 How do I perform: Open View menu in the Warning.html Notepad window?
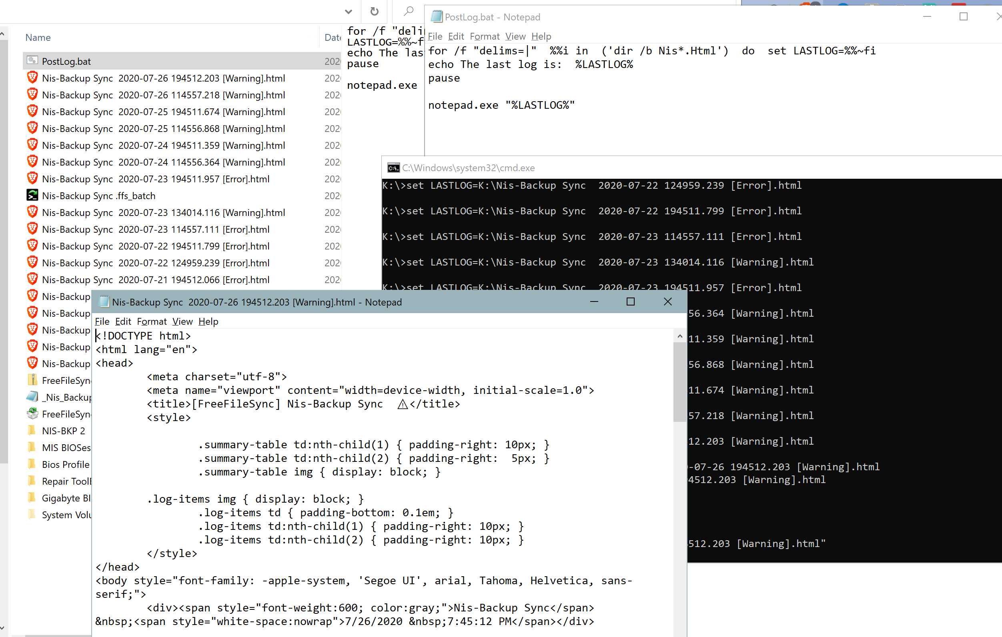click(183, 321)
